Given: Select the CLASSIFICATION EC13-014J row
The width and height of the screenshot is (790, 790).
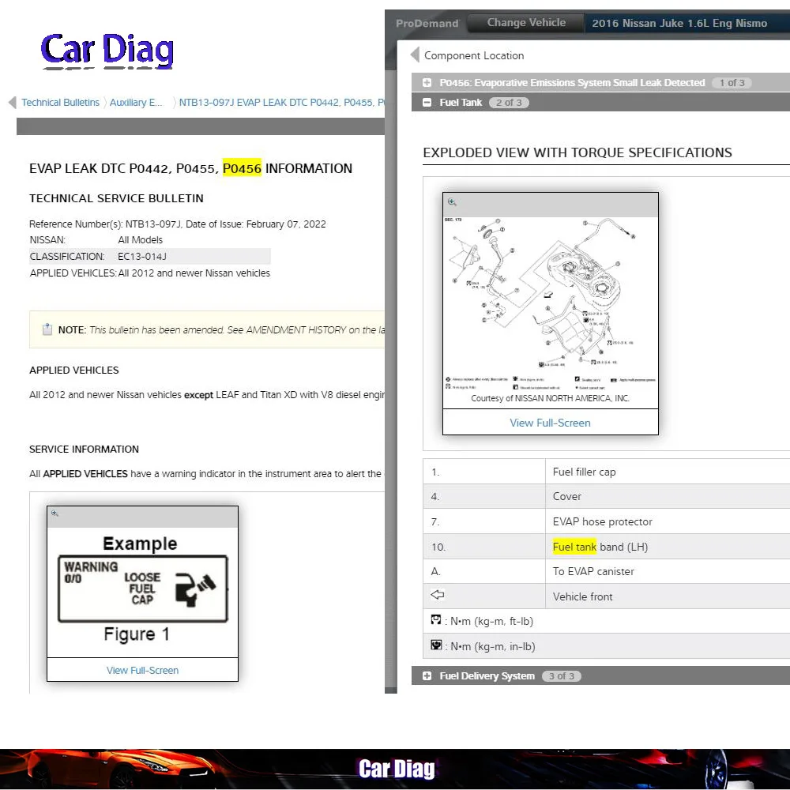Looking at the screenshot, I should [149, 257].
